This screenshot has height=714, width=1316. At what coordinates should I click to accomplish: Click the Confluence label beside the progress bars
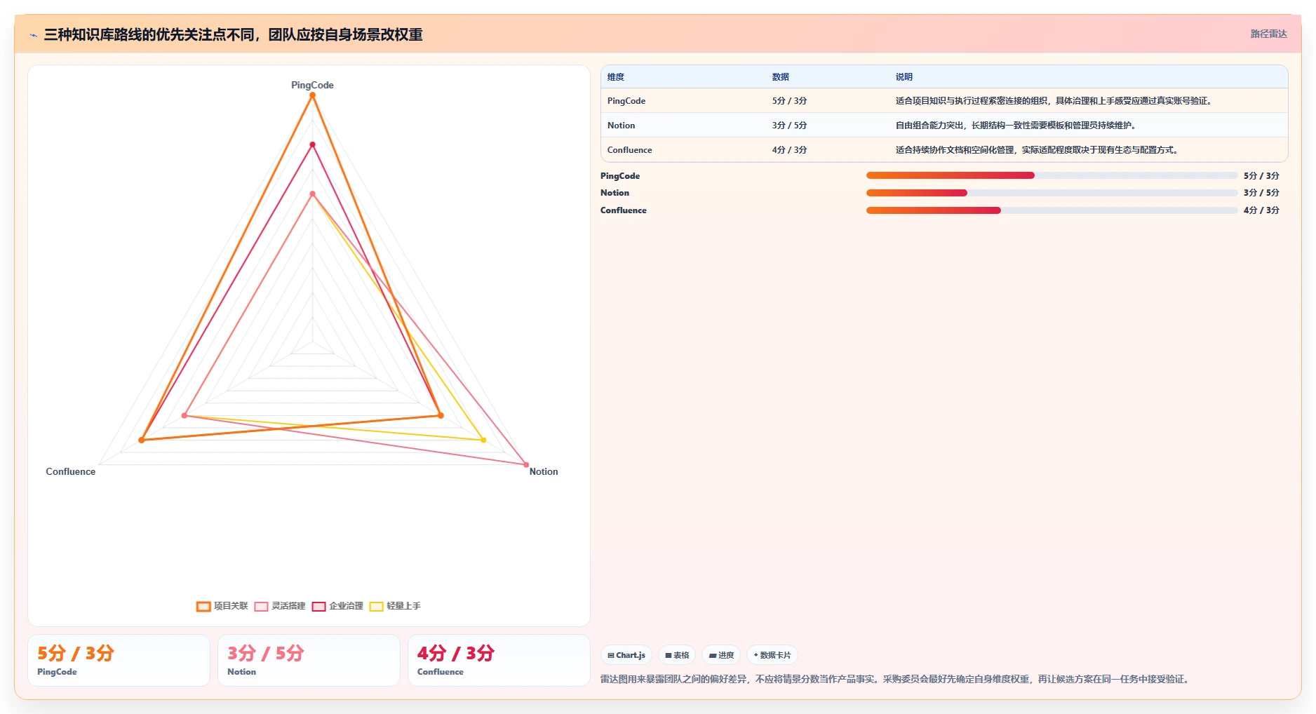click(624, 210)
